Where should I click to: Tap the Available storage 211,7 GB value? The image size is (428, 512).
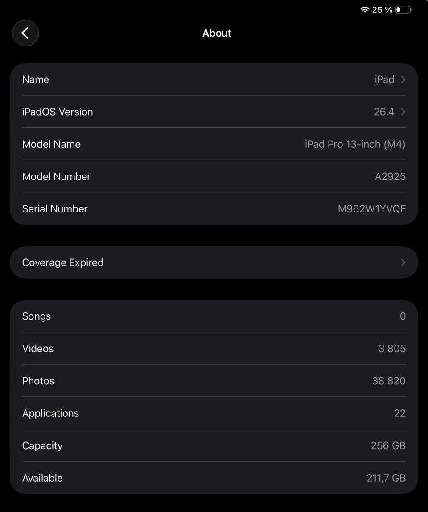click(386, 478)
